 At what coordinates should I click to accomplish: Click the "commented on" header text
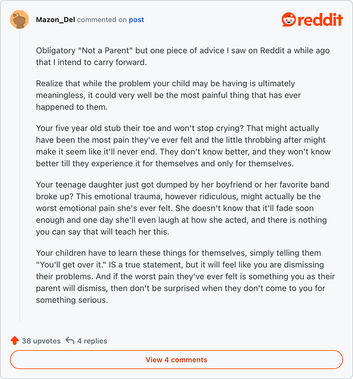102,20
